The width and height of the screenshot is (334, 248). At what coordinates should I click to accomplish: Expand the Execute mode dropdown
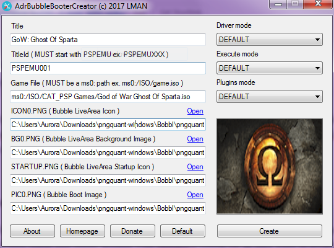click(x=270, y=68)
